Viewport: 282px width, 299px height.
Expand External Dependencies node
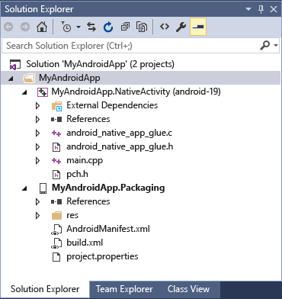point(37,105)
